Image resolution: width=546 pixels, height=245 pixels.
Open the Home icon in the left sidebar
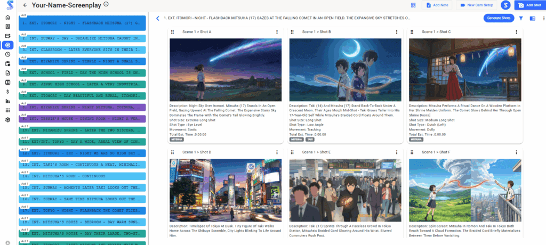pyautogui.click(x=7, y=18)
